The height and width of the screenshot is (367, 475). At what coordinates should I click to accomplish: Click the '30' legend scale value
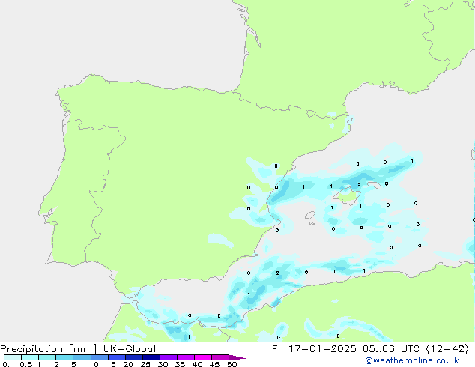163,364
